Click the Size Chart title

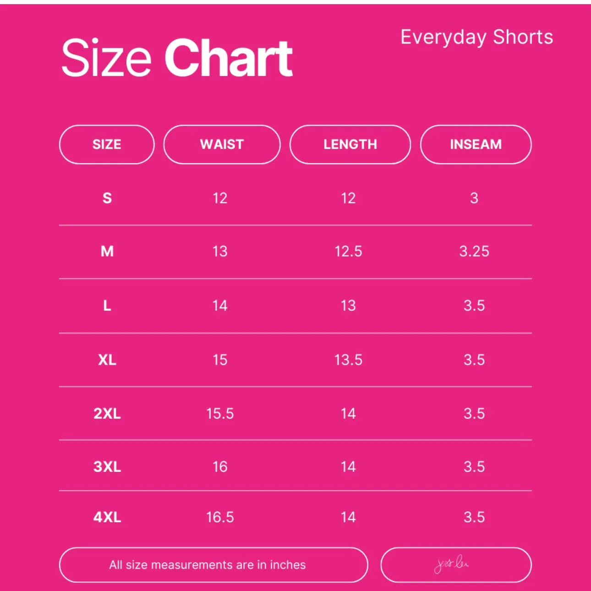tap(177, 58)
